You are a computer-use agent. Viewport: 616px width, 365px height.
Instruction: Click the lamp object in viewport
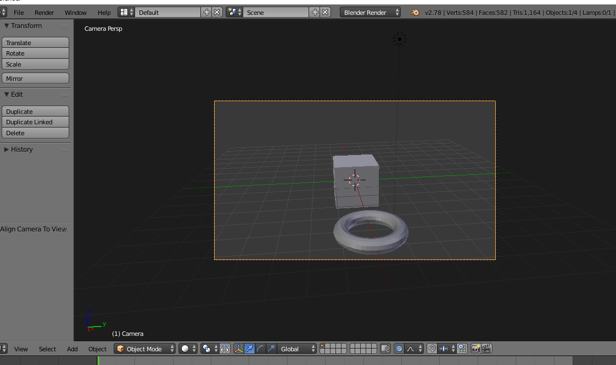(400, 39)
